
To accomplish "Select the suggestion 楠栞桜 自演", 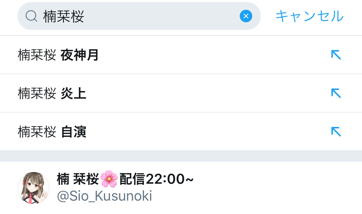I will pyautogui.click(x=181, y=132).
